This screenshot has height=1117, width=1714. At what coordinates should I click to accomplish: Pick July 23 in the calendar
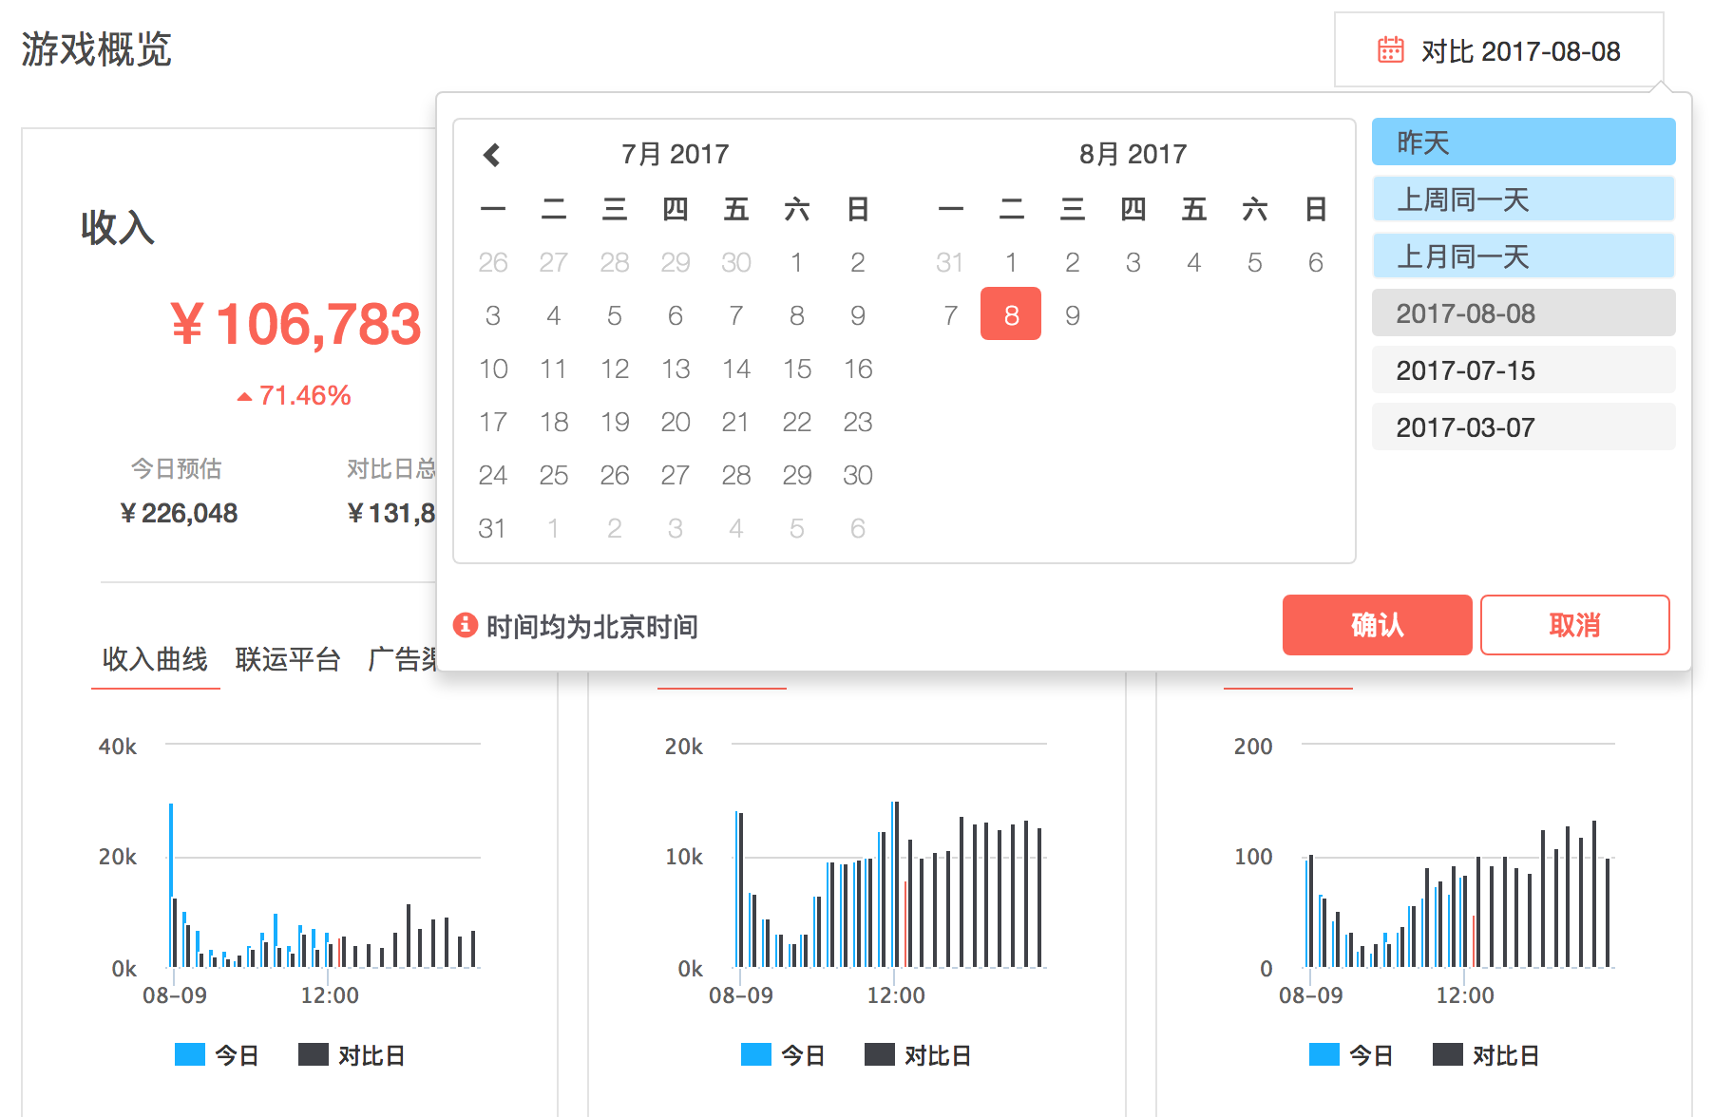pyautogui.click(x=858, y=422)
